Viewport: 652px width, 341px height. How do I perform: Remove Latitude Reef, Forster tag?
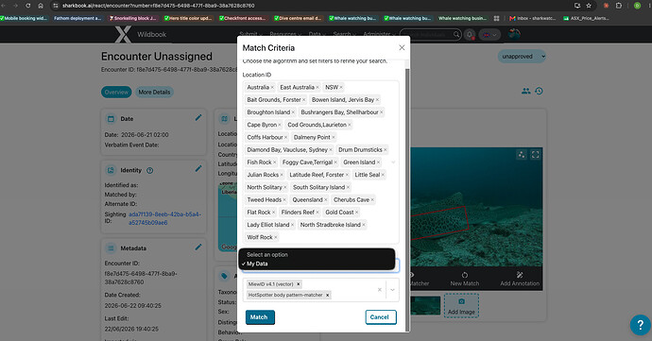pyautogui.click(x=347, y=175)
